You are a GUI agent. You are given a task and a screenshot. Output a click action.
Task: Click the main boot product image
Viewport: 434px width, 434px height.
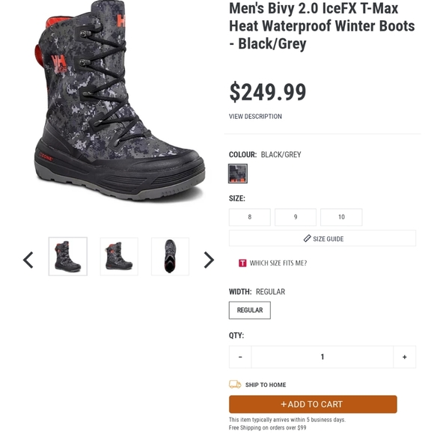[119, 103]
